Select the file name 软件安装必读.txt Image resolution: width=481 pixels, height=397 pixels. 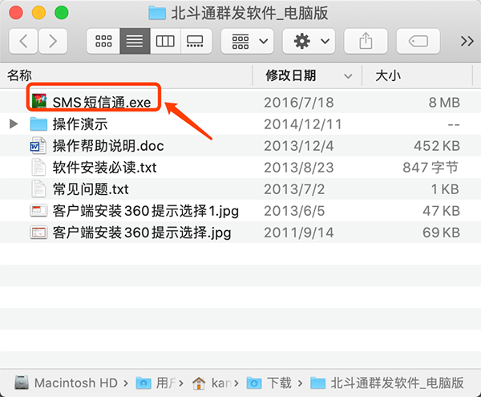click(x=104, y=168)
